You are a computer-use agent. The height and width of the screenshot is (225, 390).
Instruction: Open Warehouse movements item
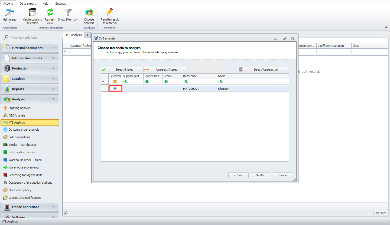(24, 167)
